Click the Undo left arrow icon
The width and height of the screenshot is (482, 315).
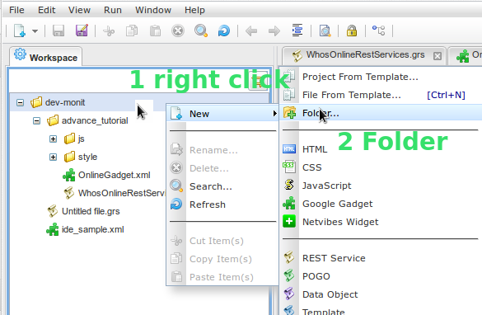tap(251, 31)
